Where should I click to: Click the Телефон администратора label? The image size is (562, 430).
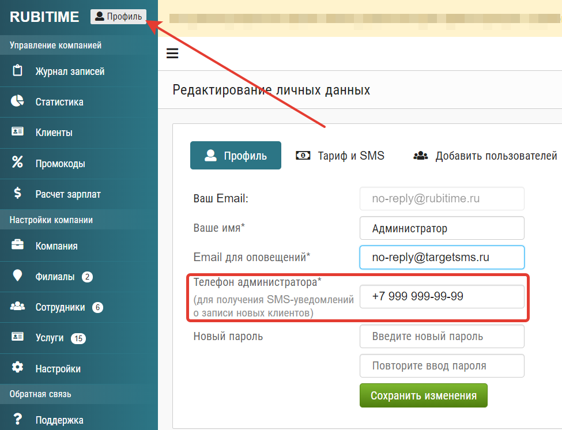pyautogui.click(x=257, y=282)
